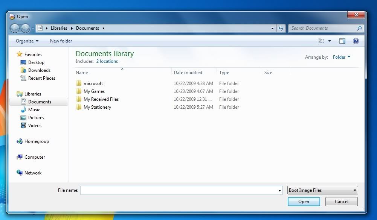The width and height of the screenshot is (377, 220).
Task: Click the Recent Places icon
Action: 23,78
